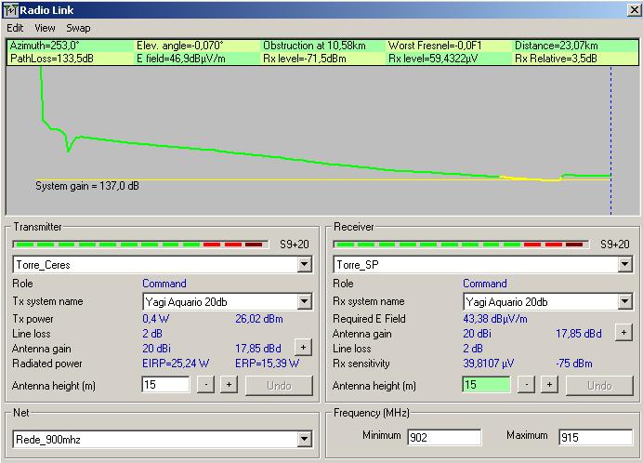Screen dimensions: 643x463
Task: Open the Rx system name dropdown
Action: (x=624, y=302)
